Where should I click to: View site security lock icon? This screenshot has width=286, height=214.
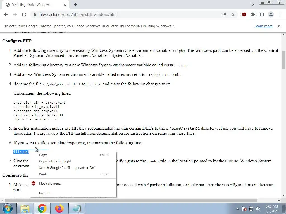coord(35,14)
